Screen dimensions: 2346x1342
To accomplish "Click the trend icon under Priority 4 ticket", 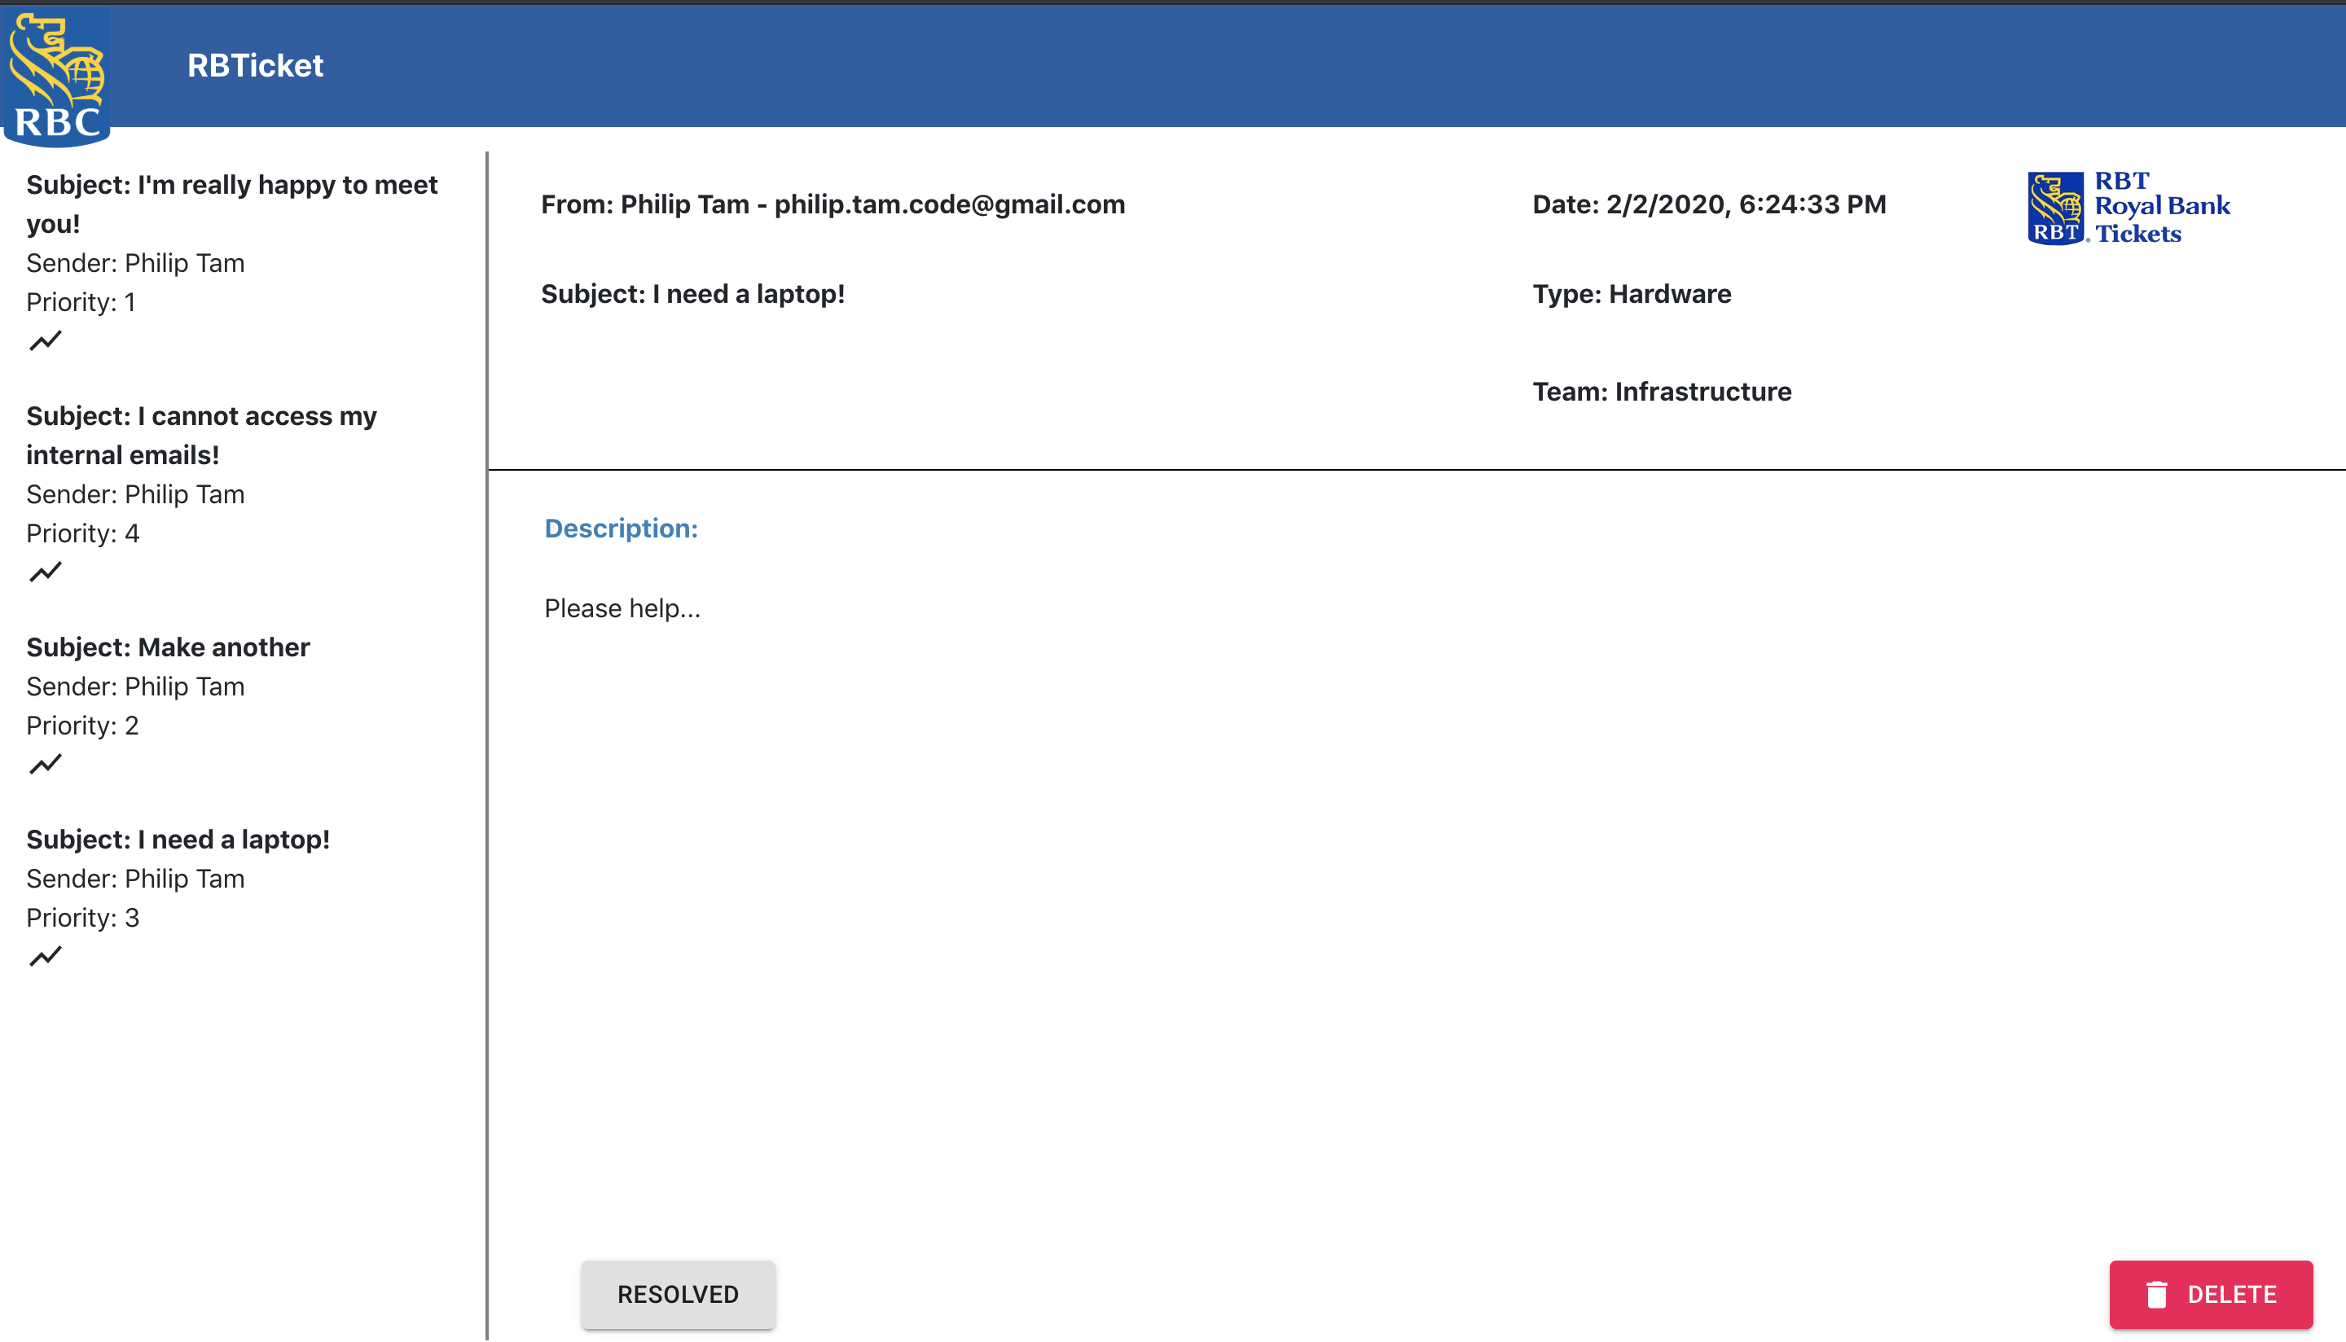I will tap(45, 572).
